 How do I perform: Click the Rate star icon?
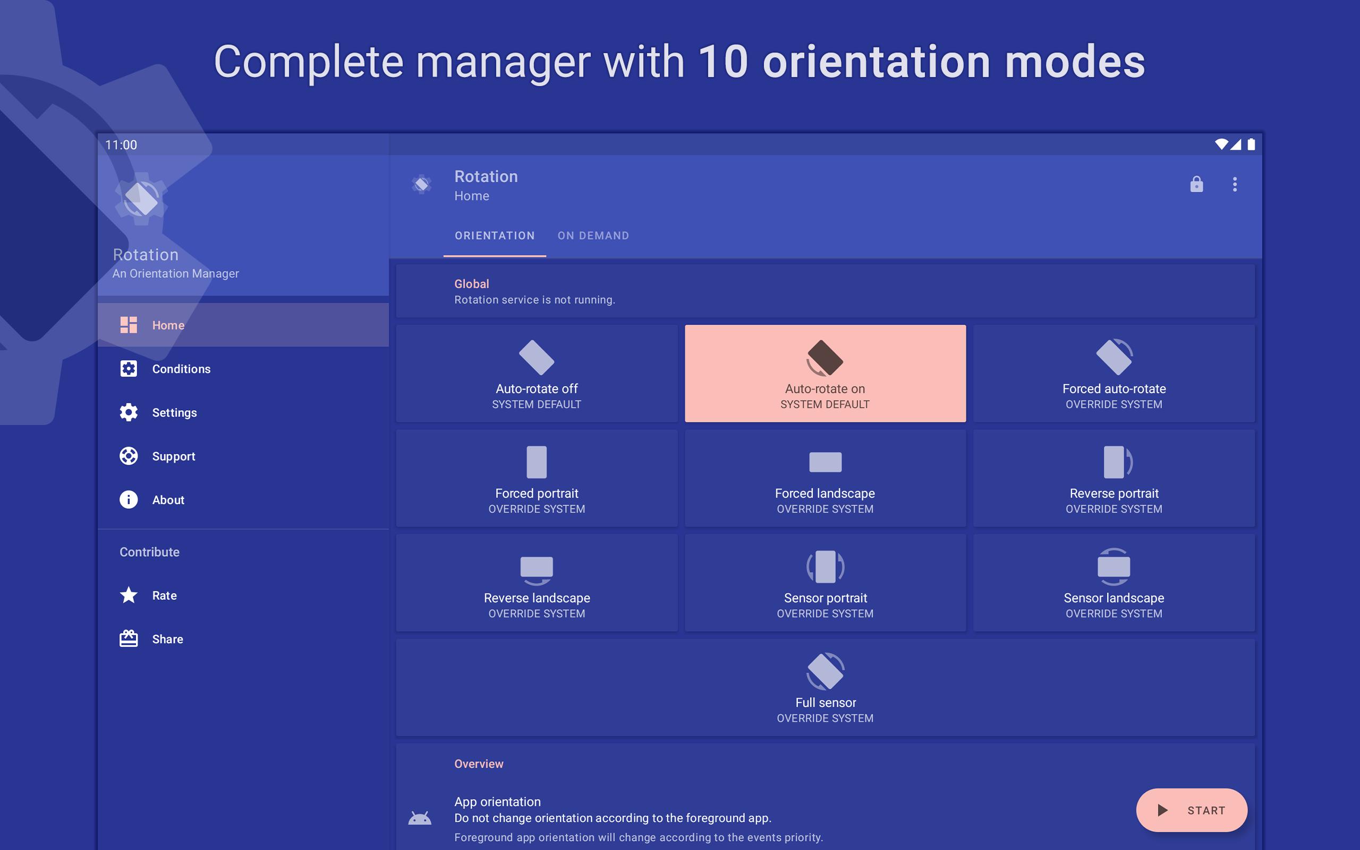[x=129, y=595]
